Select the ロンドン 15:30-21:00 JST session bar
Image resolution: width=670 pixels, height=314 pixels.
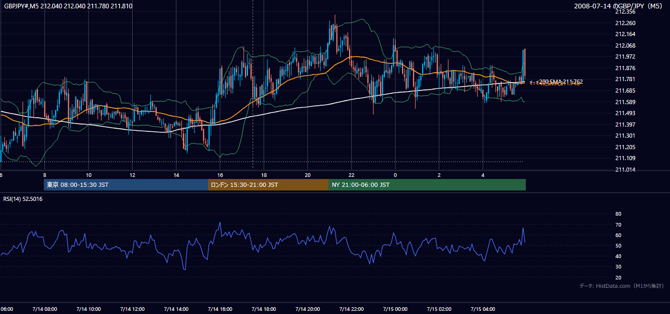pyautogui.click(x=268, y=185)
